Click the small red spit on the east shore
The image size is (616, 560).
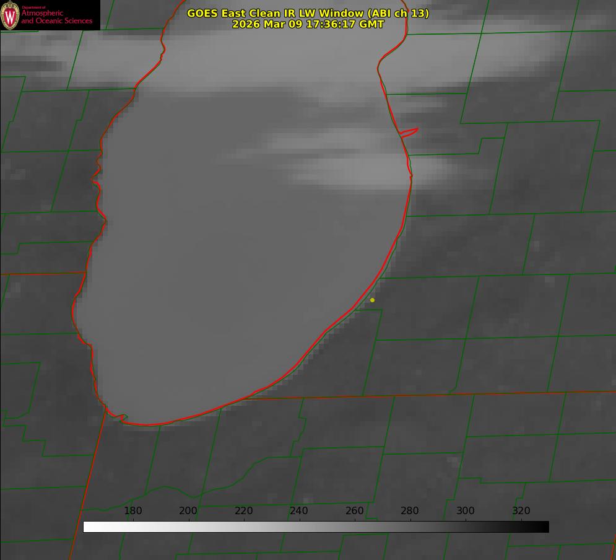pyautogui.click(x=410, y=133)
